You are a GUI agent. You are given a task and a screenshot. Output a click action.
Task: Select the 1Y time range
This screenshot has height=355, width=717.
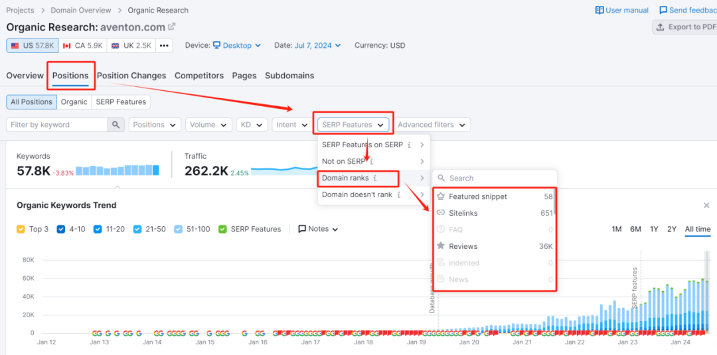click(654, 229)
